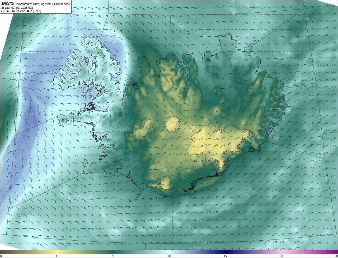Click the 15 tick on the color scale
Screen dimensions: 338x258
pos(225,256)
